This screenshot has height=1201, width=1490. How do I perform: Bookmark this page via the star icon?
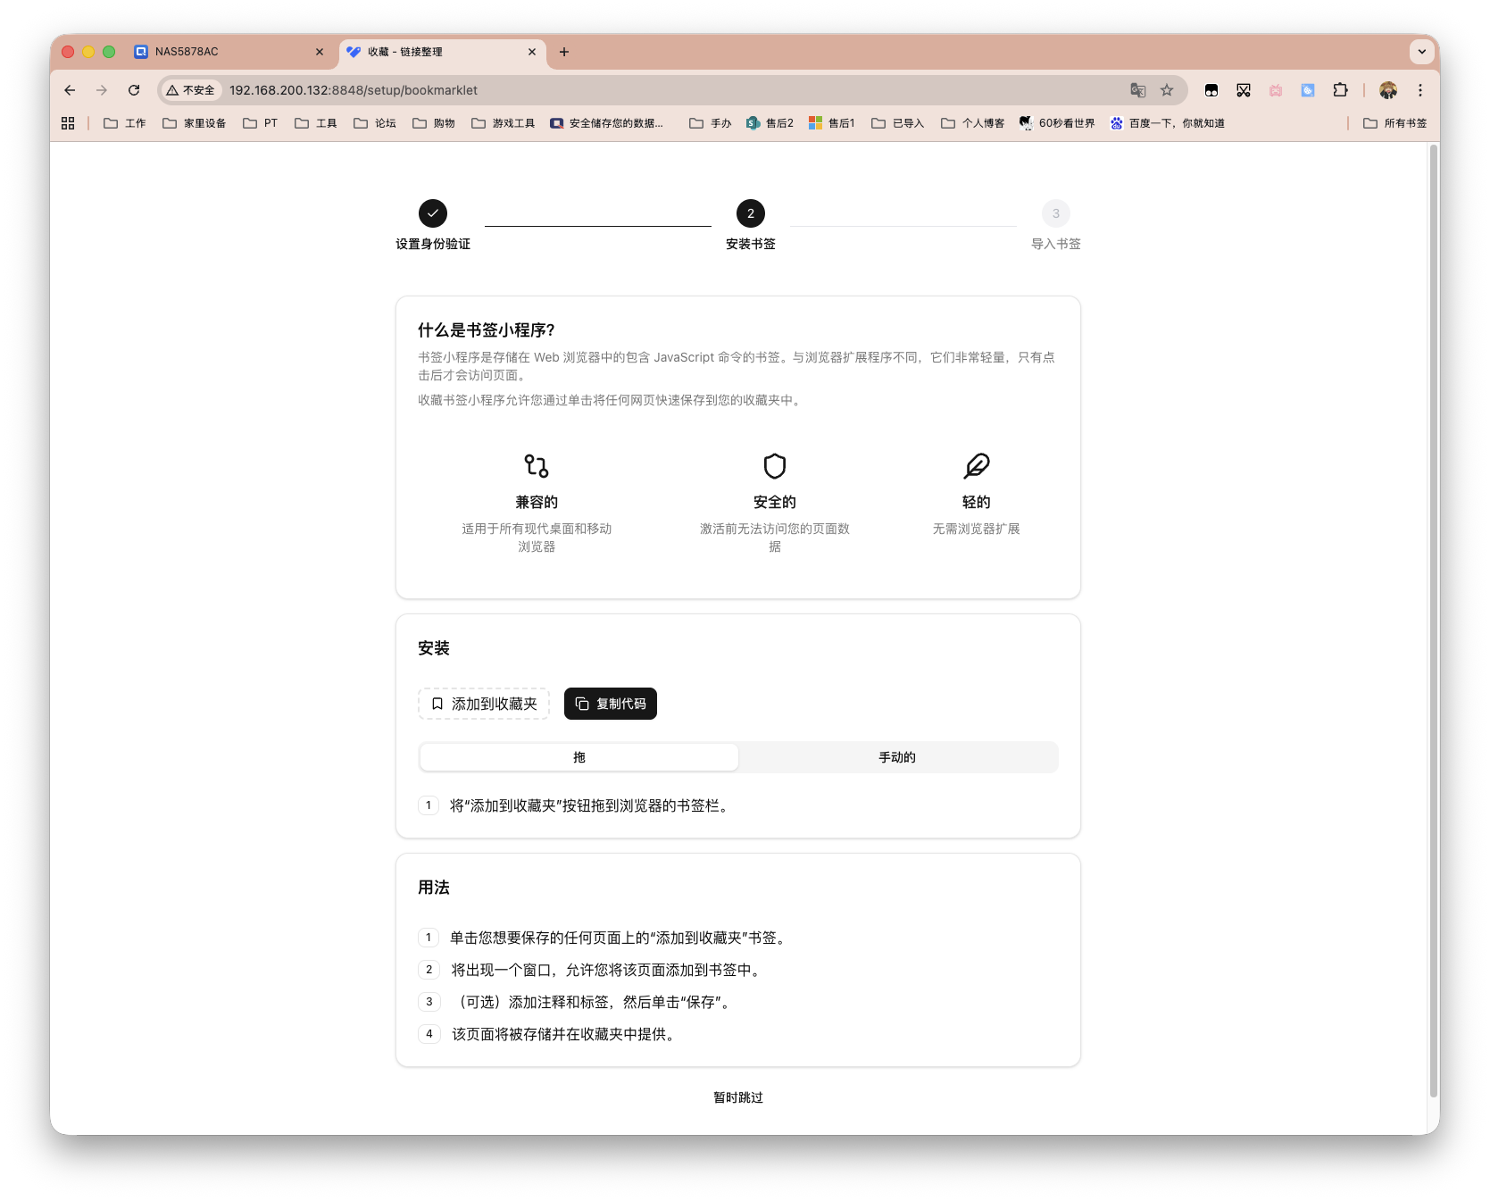tap(1167, 90)
